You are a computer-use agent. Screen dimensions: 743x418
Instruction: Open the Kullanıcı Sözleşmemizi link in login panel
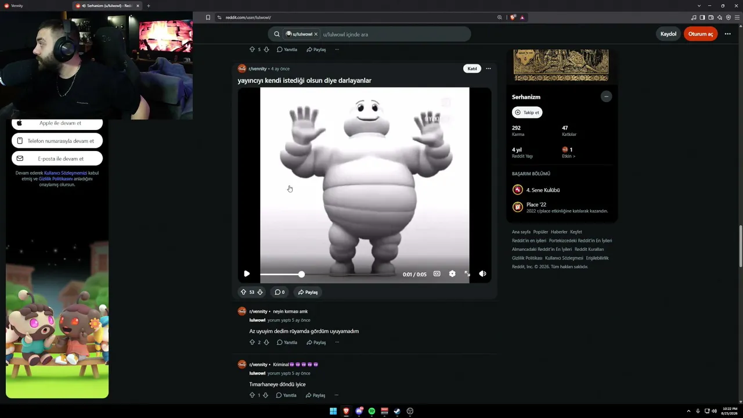tap(66, 173)
